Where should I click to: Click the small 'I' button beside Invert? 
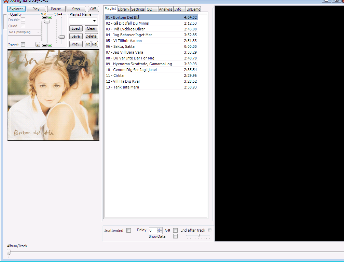[x=38, y=45]
